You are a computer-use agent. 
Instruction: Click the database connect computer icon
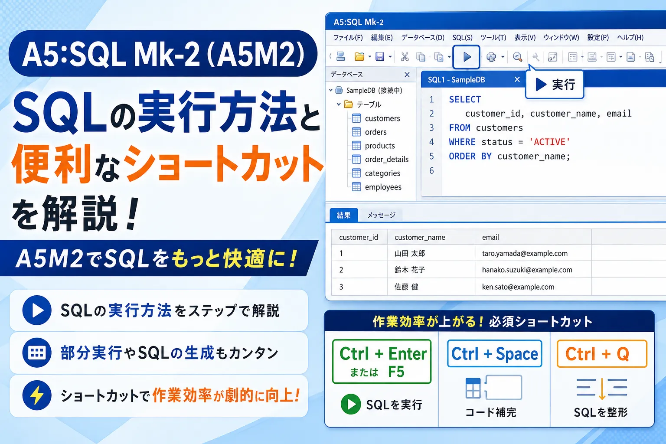coord(341,56)
